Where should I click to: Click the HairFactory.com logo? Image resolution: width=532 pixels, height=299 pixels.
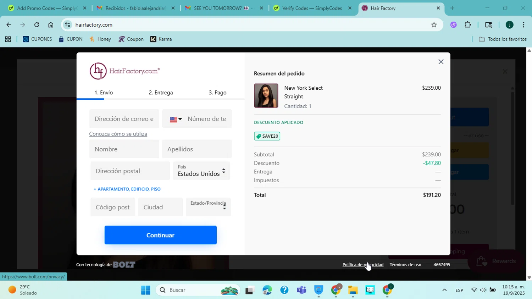point(124,71)
